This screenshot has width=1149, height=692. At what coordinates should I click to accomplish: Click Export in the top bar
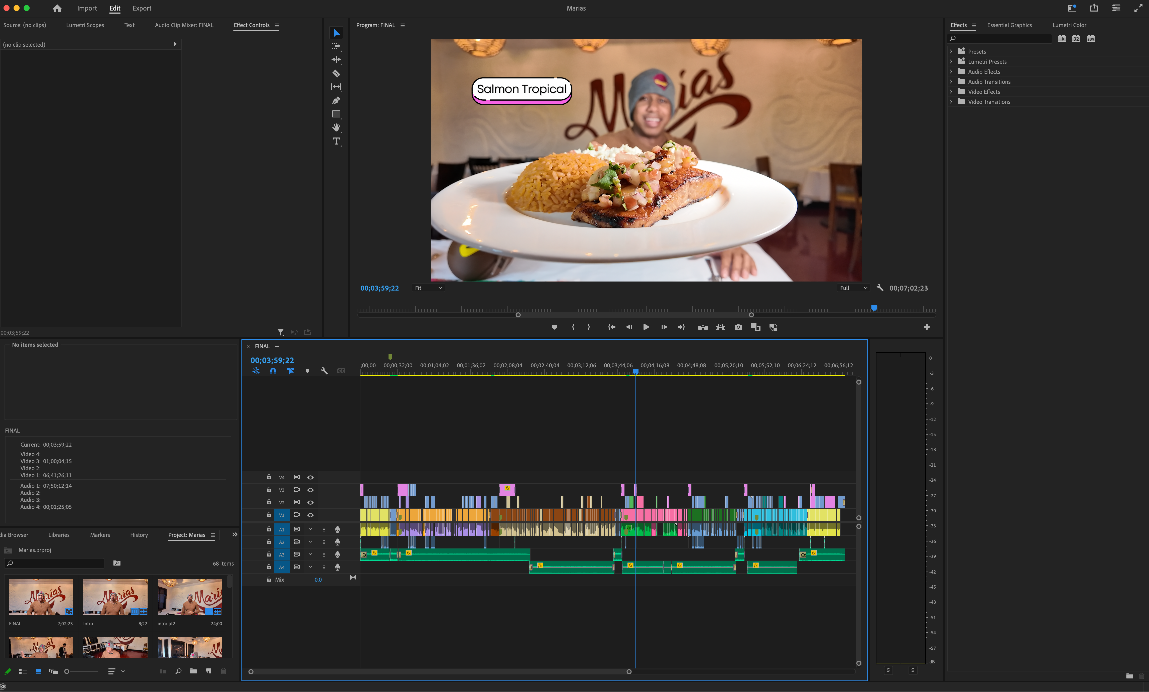click(x=142, y=8)
